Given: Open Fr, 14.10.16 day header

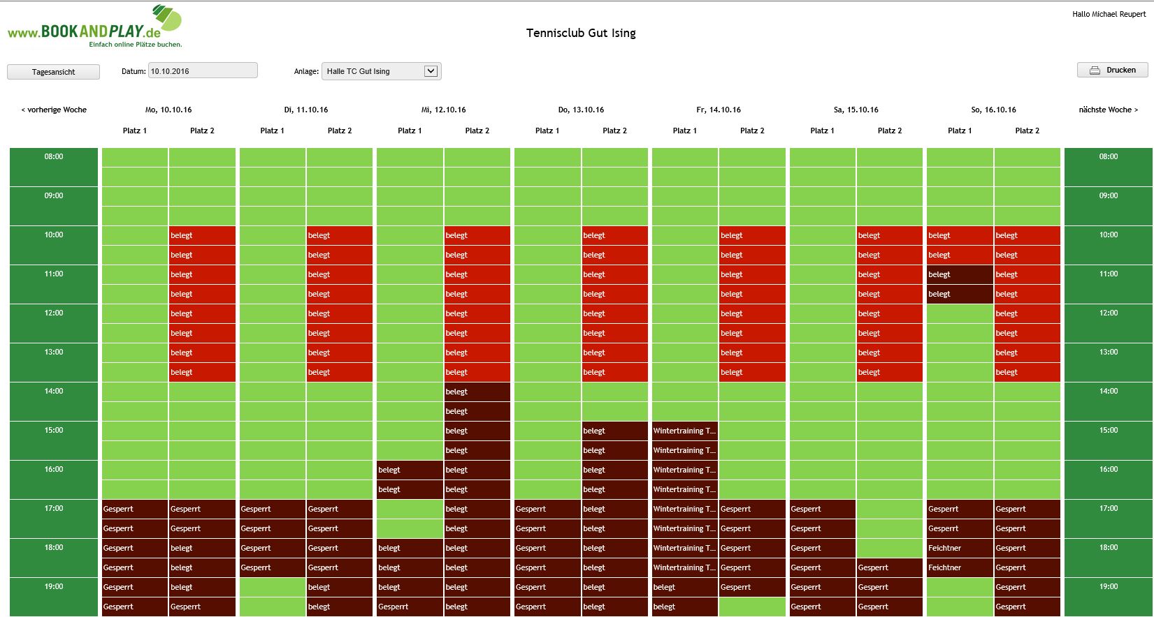Looking at the screenshot, I should [718, 110].
